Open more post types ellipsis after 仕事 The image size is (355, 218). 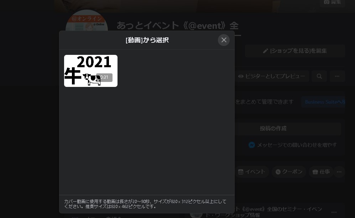pos(339,172)
